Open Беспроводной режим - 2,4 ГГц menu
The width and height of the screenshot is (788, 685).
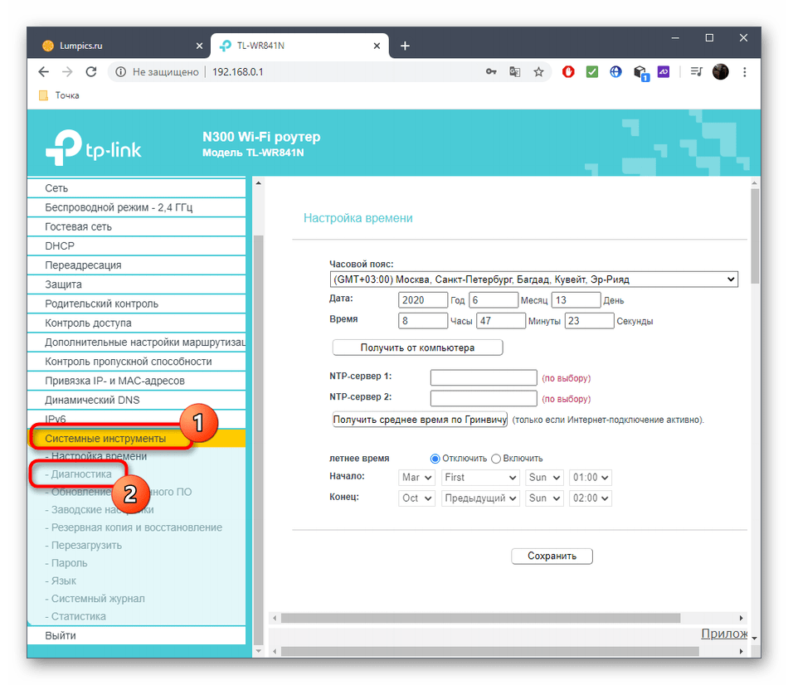pos(136,207)
